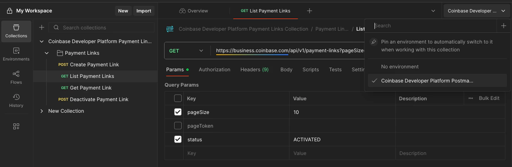Click the Search collections field
The image size is (512, 167).
(102, 28)
